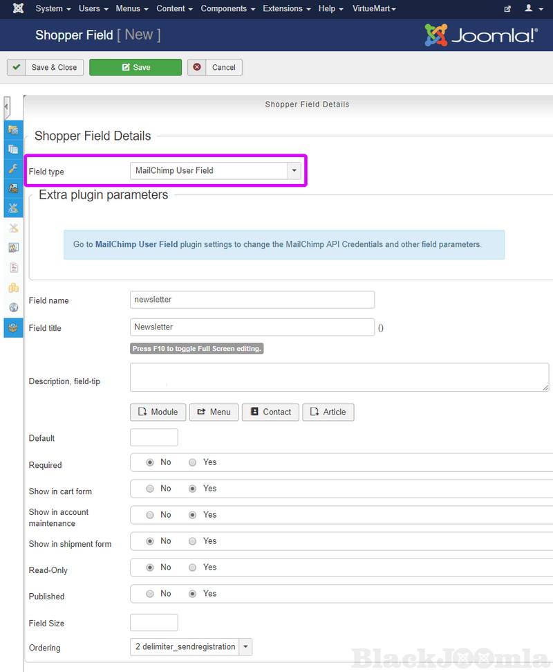Set Required to Yes
This screenshot has width=553, height=672.
point(193,462)
